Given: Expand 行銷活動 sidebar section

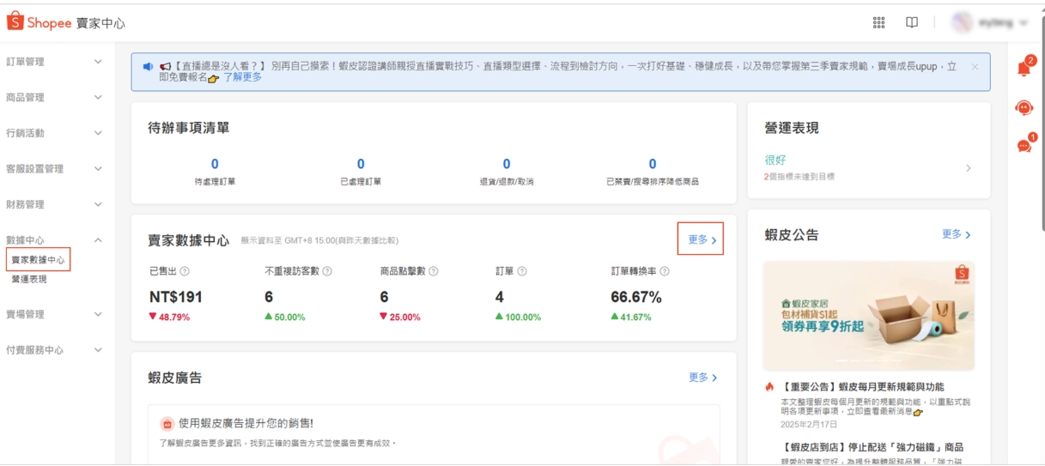Looking at the screenshot, I should (x=58, y=133).
